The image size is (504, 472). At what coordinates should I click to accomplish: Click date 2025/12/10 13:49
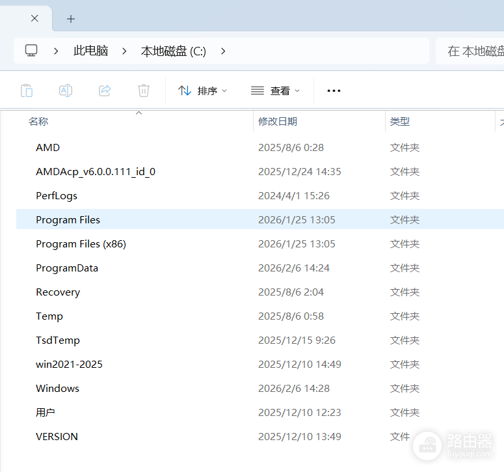click(300, 437)
